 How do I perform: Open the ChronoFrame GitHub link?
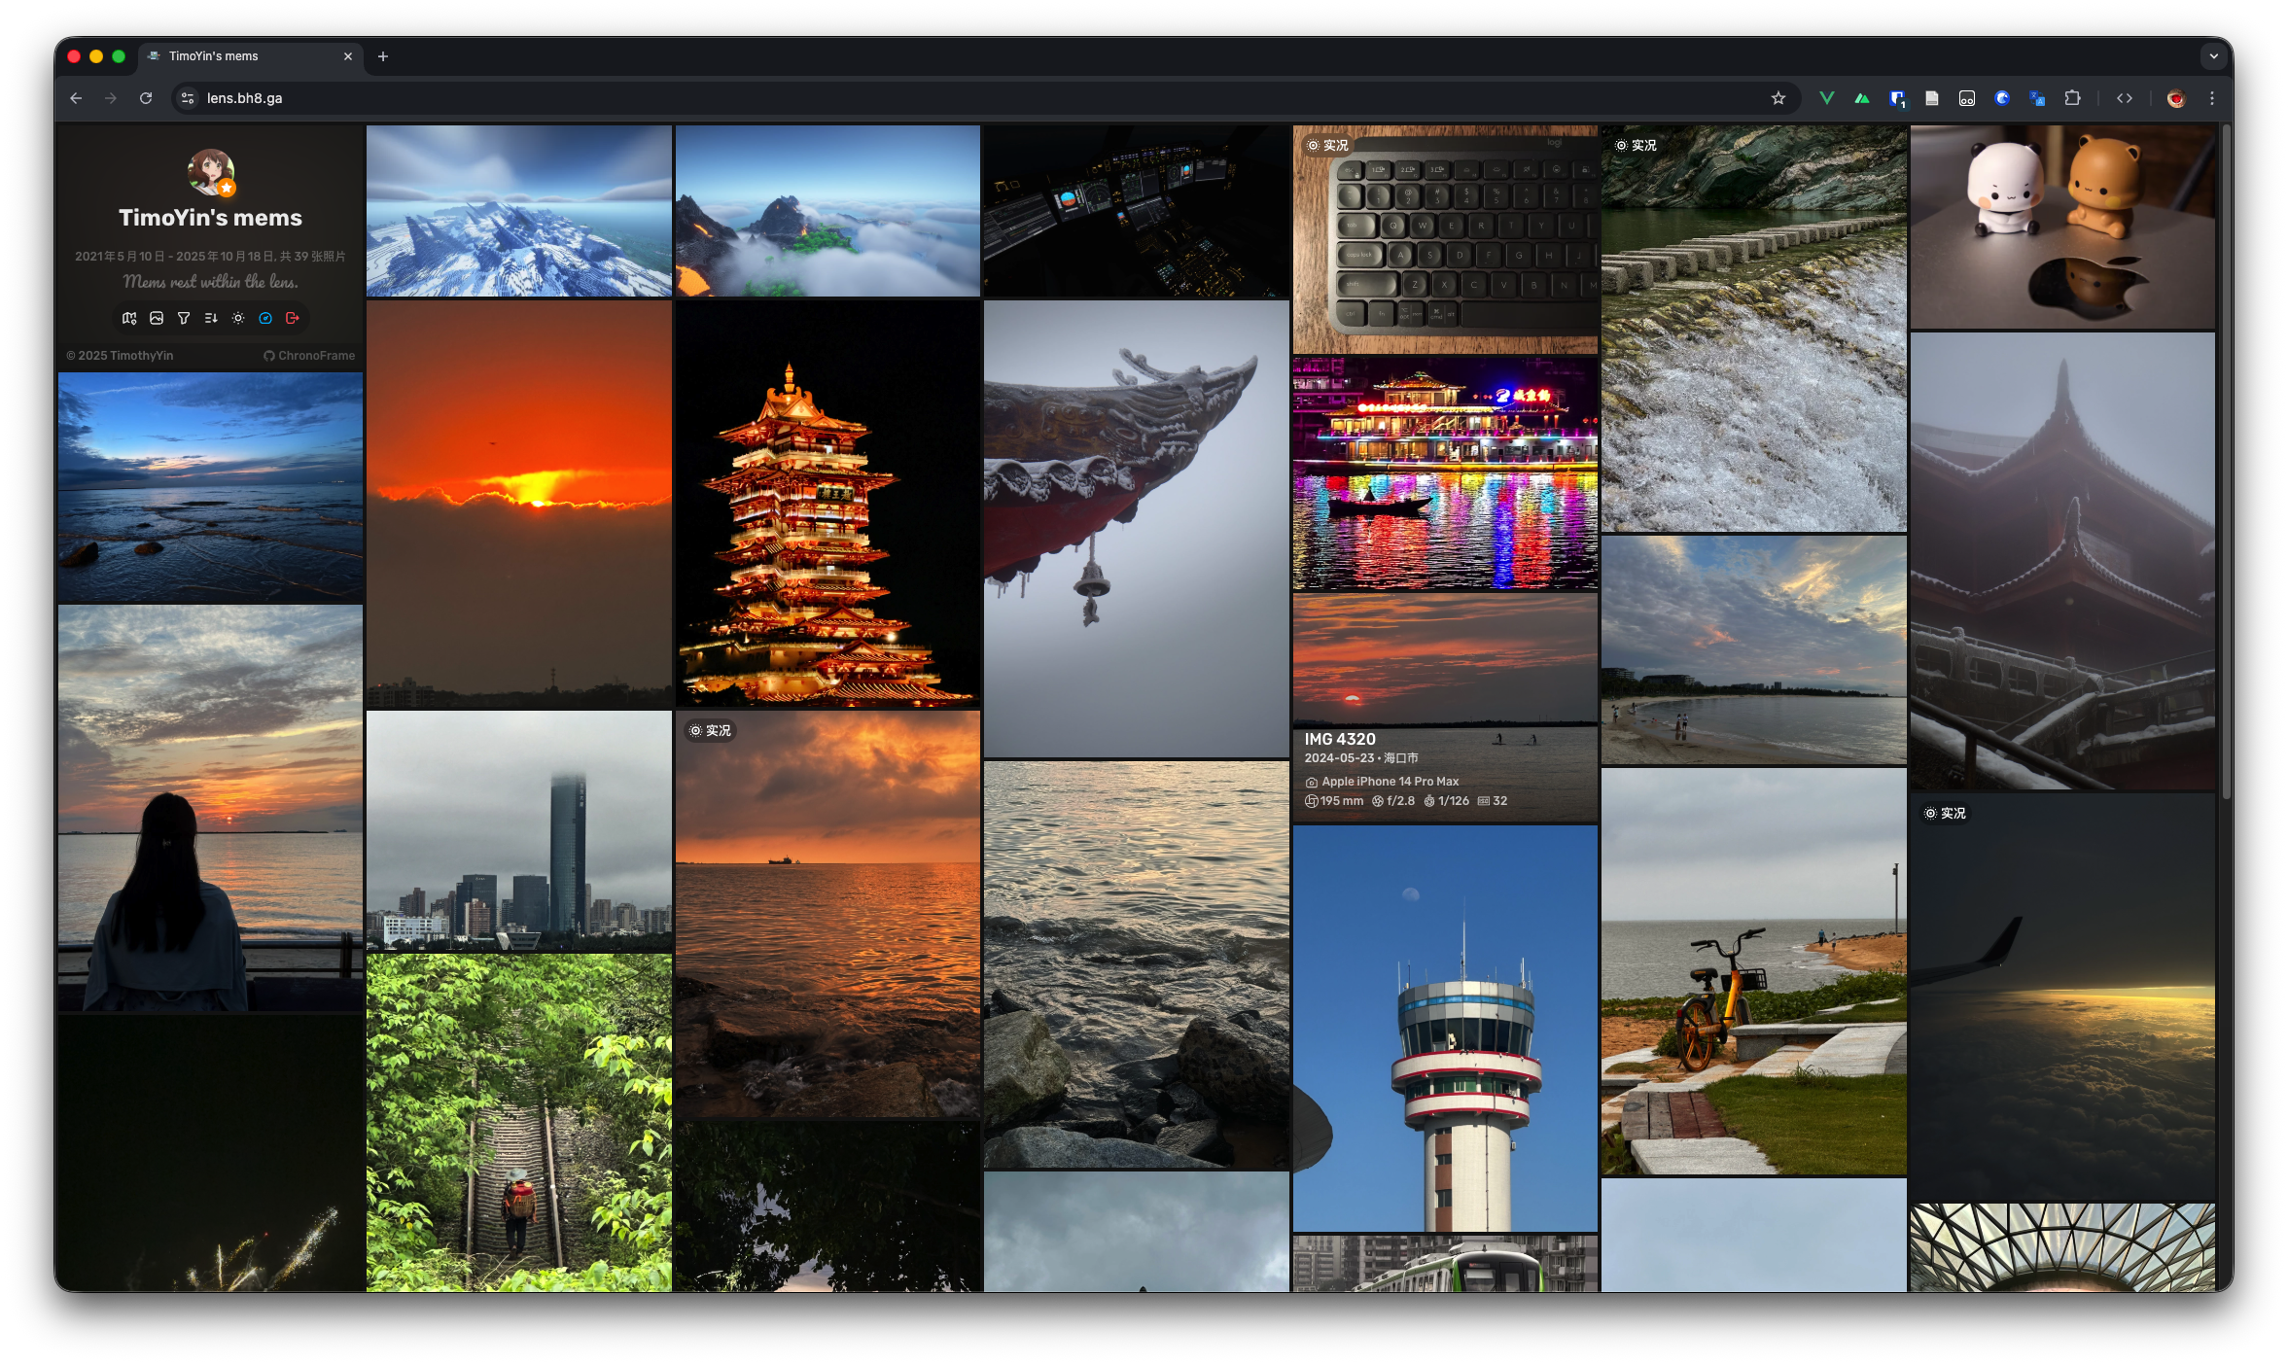(309, 356)
